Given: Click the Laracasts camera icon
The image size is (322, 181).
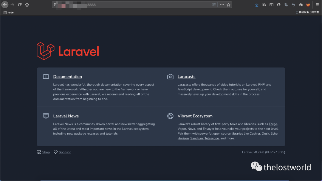Looking at the screenshot, I should tap(170, 77).
